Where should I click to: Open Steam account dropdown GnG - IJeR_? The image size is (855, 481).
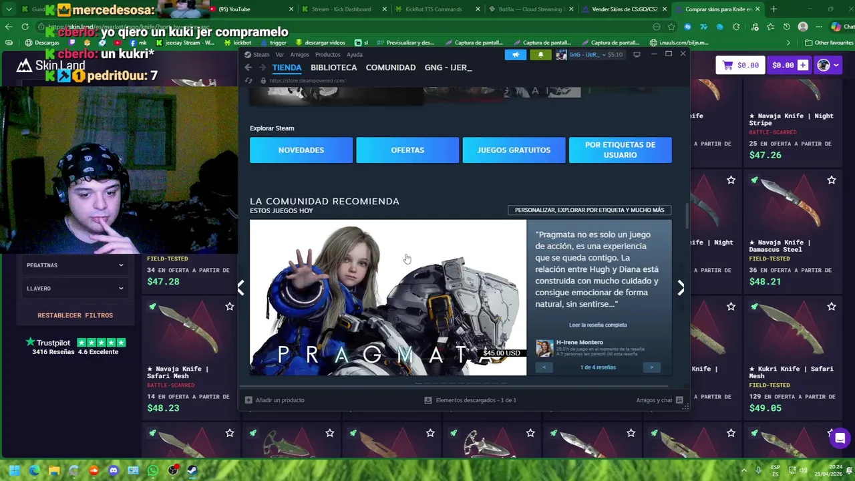click(x=590, y=55)
